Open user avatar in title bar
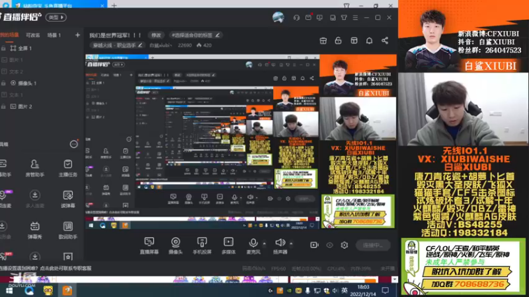Screen dimensions: 529x297 click(278, 17)
